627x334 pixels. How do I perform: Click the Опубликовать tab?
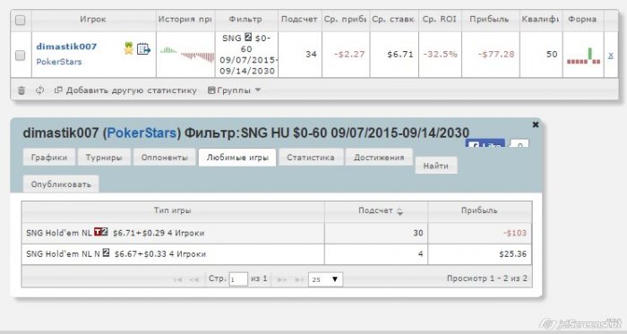click(61, 184)
